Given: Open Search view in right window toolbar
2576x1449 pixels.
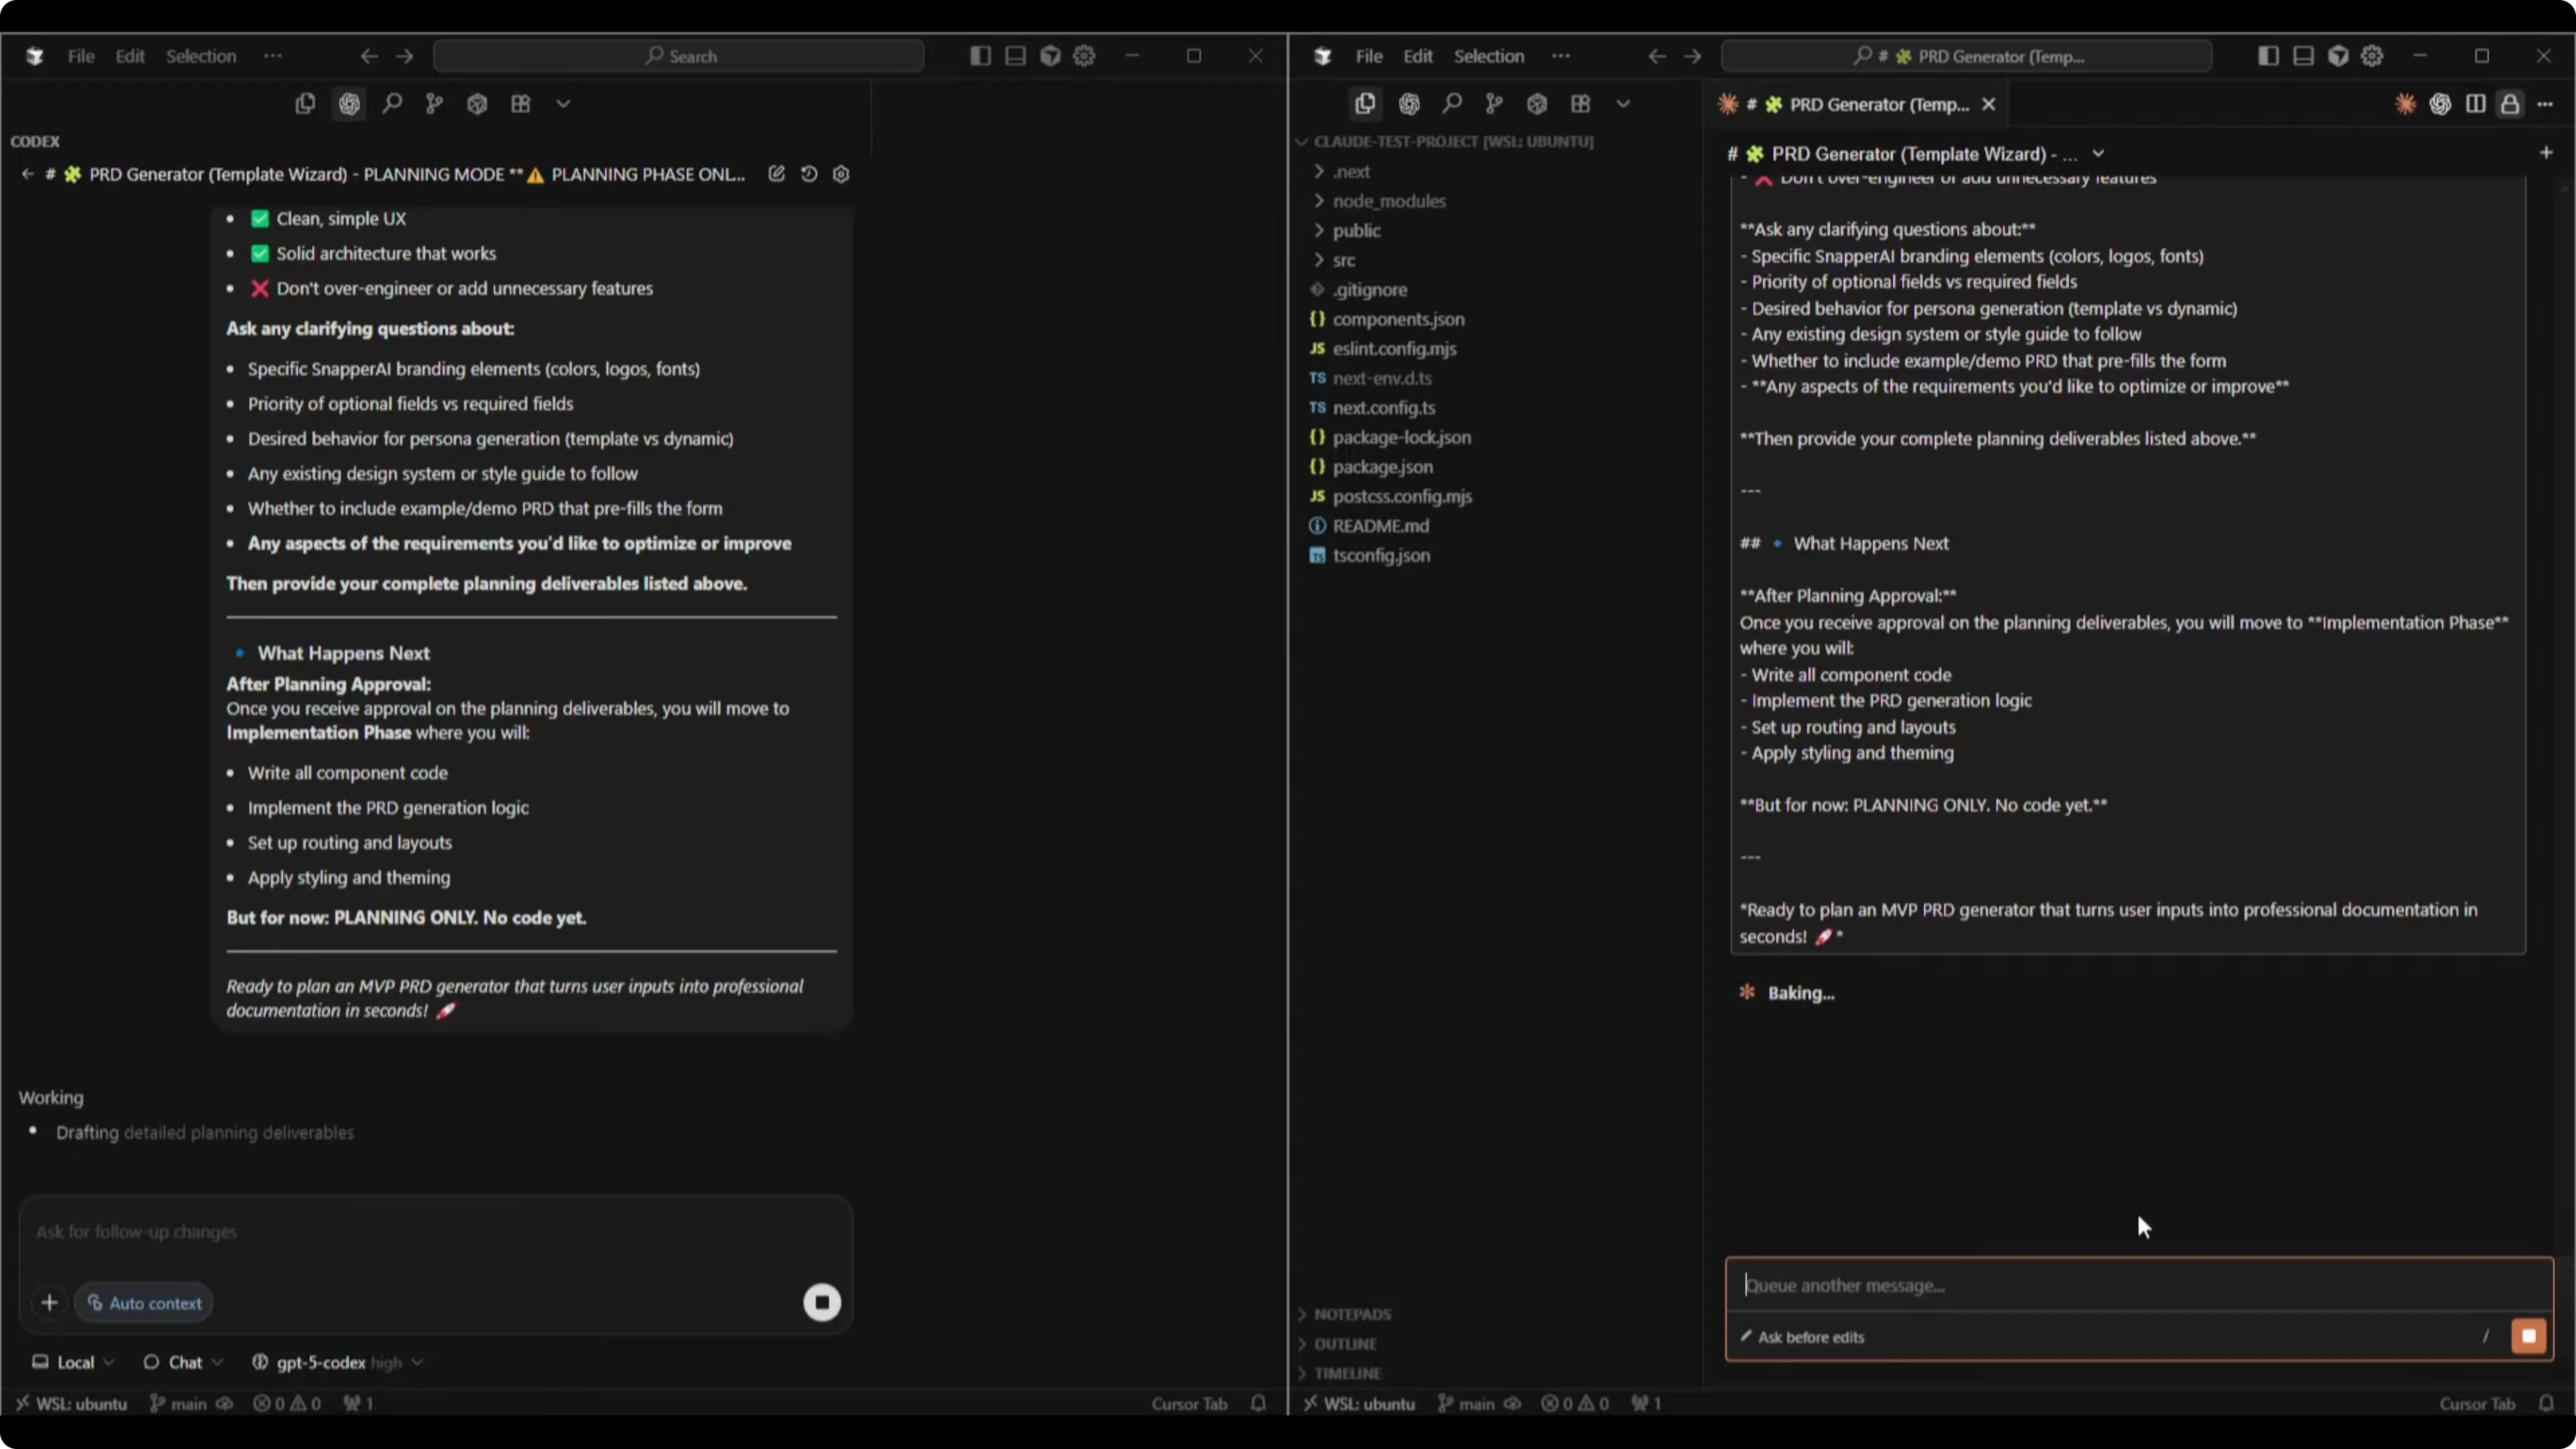Looking at the screenshot, I should (x=1452, y=104).
